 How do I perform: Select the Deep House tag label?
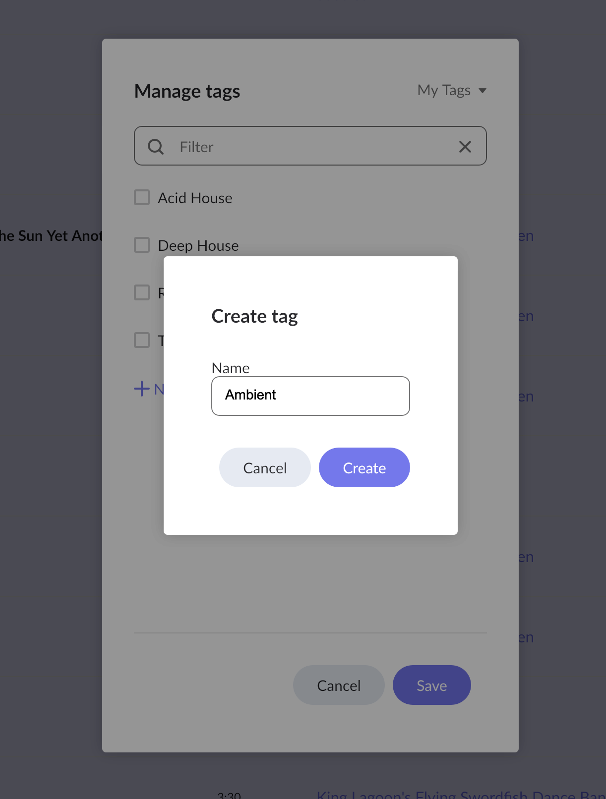[x=198, y=246]
